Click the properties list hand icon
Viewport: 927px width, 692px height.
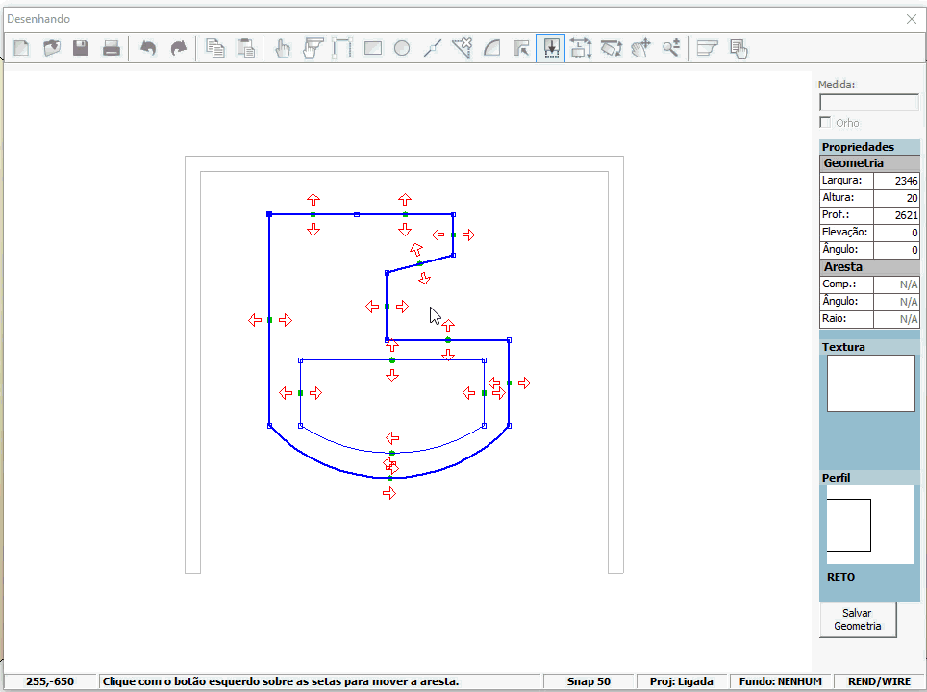point(739,48)
